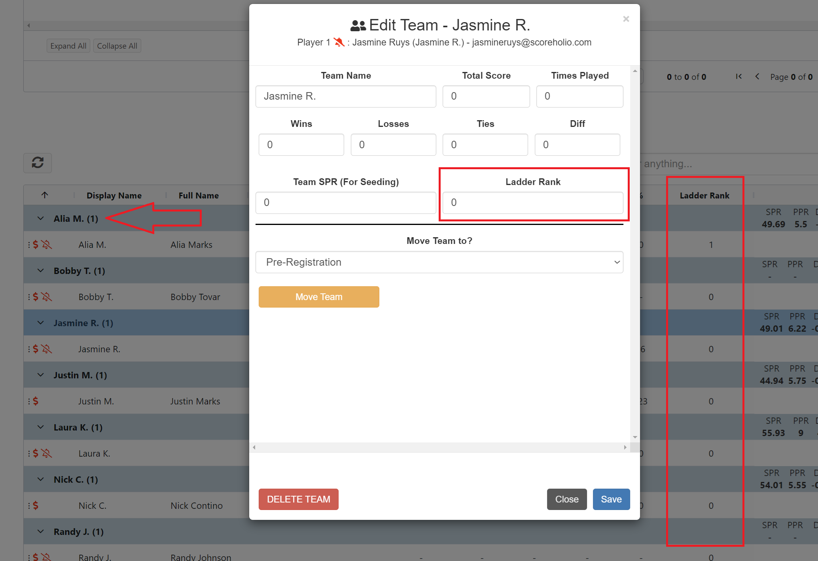The image size is (818, 561).
Task: Click the refresh icon button
Action: [38, 162]
